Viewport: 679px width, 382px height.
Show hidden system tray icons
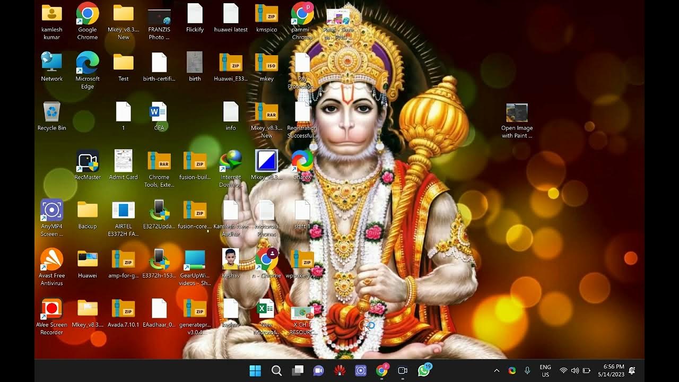pos(497,370)
